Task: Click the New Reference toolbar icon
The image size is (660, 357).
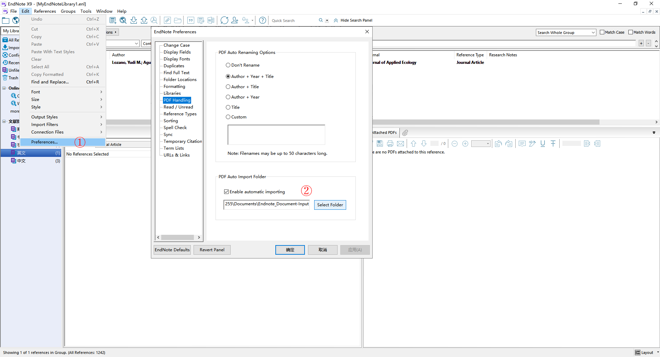Action: point(112,20)
